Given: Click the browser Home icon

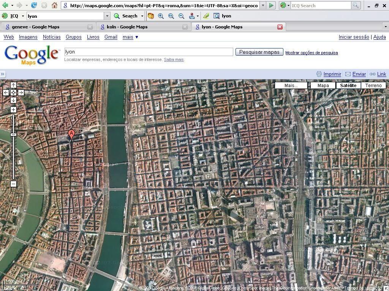Looking at the screenshot, I should (54, 5).
